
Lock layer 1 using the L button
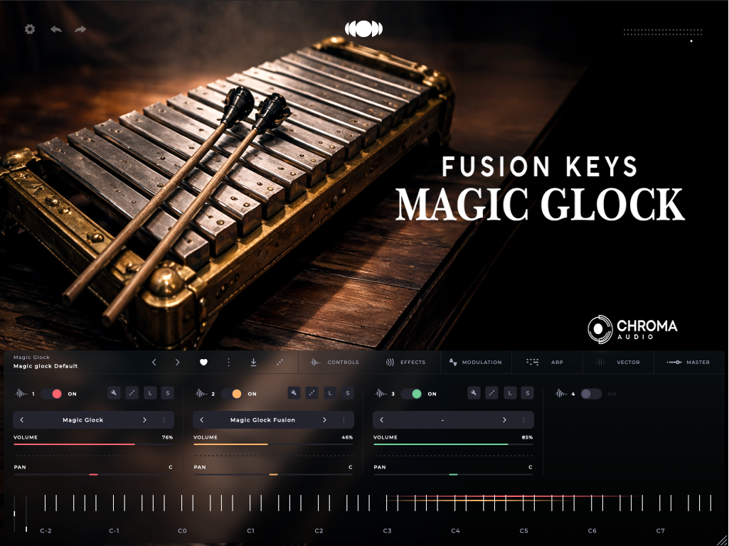(x=150, y=393)
